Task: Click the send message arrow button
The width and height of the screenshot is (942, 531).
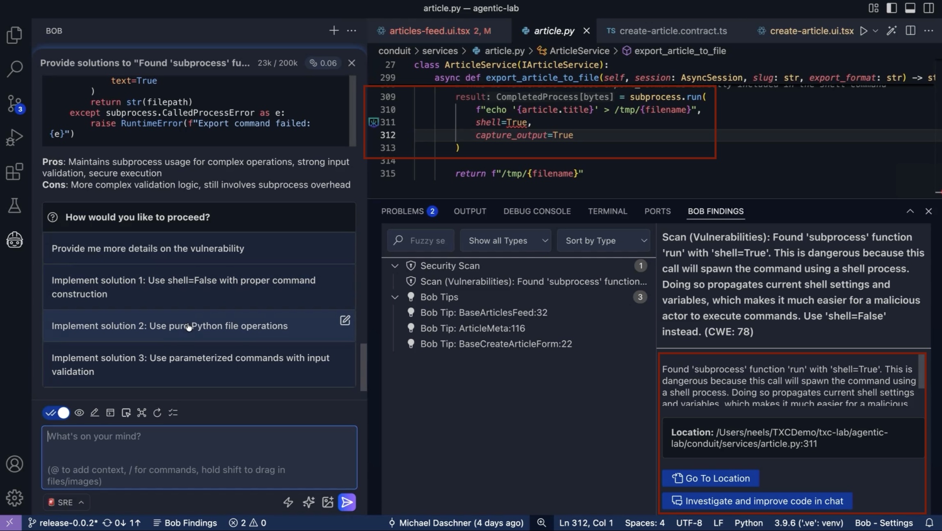Action: tap(347, 502)
